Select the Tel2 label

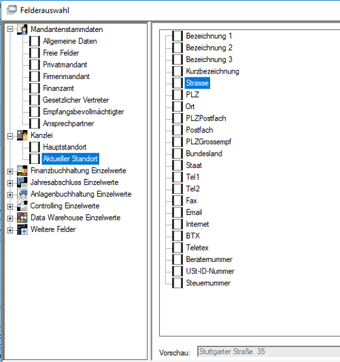click(193, 189)
